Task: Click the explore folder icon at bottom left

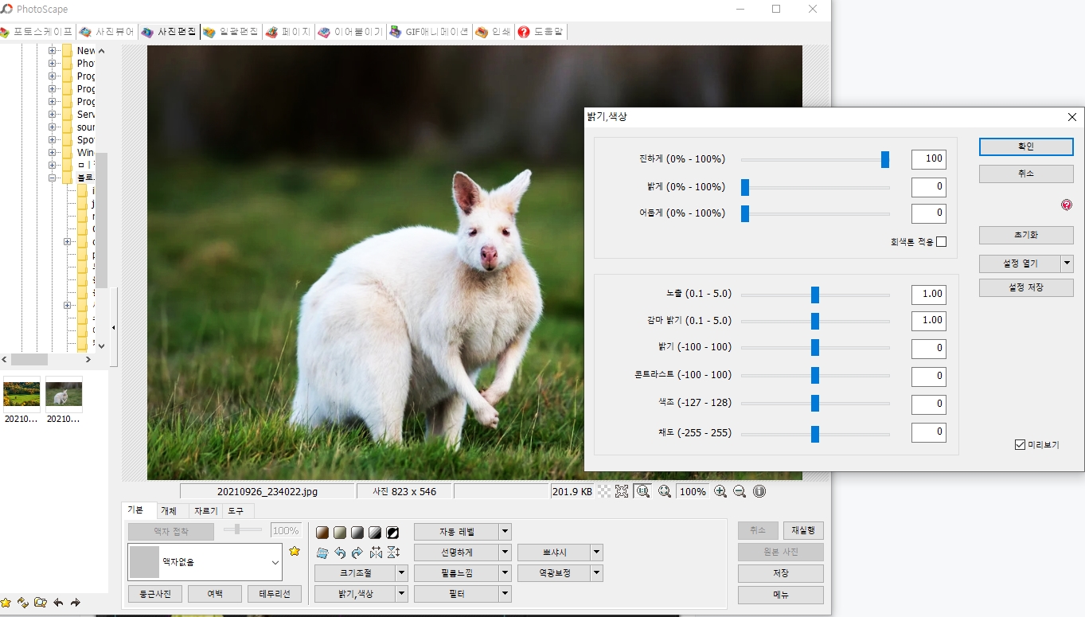Action: [x=41, y=603]
